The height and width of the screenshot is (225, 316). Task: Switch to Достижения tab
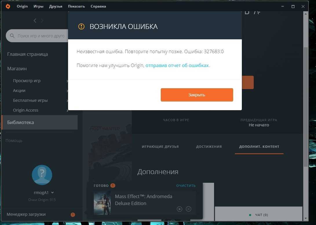coord(209,147)
